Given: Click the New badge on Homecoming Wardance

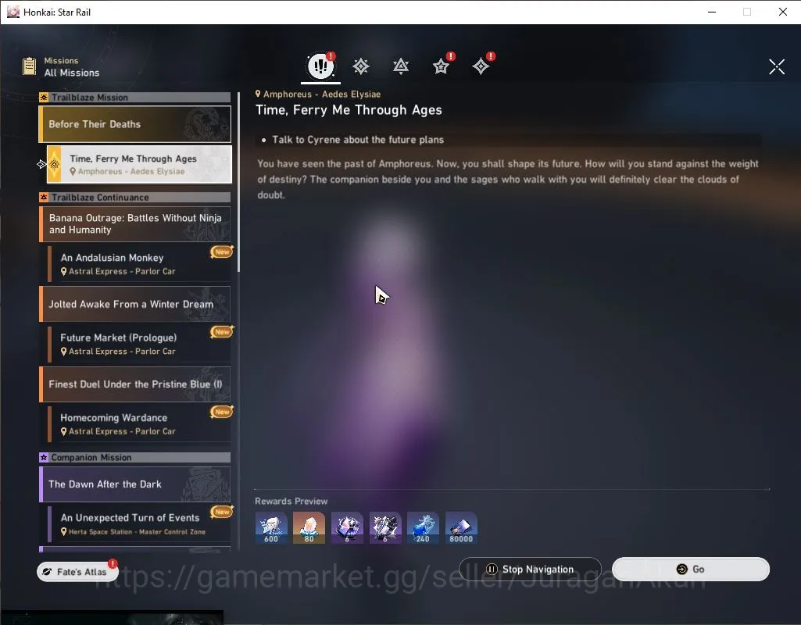Looking at the screenshot, I should point(222,412).
